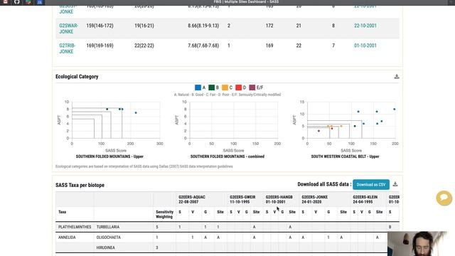Click the 7.68(7.68-7.68) ASPT cell
455x256 pixels.
(203, 46)
